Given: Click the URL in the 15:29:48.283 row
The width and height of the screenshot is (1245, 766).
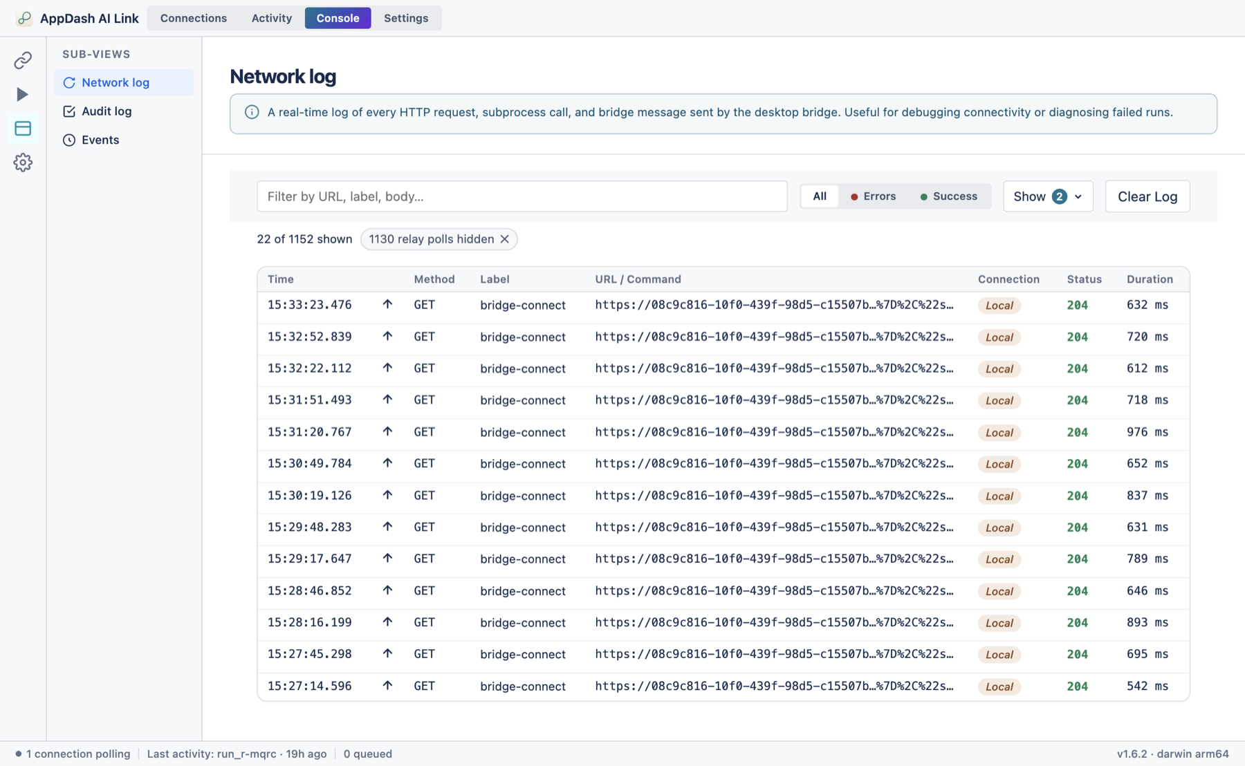Looking at the screenshot, I should point(774,527).
